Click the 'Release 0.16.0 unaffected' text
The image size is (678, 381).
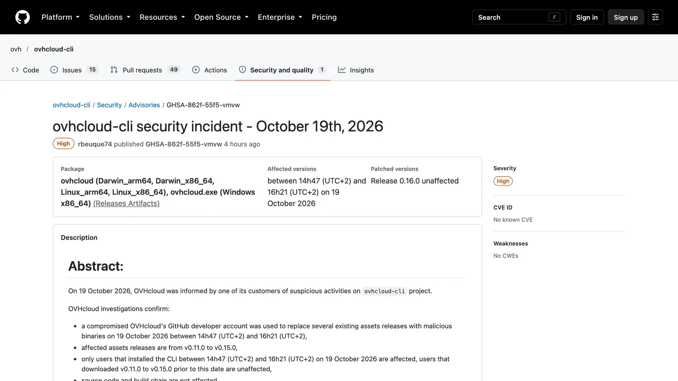pos(414,181)
